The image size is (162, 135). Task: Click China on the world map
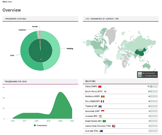pos(139,53)
